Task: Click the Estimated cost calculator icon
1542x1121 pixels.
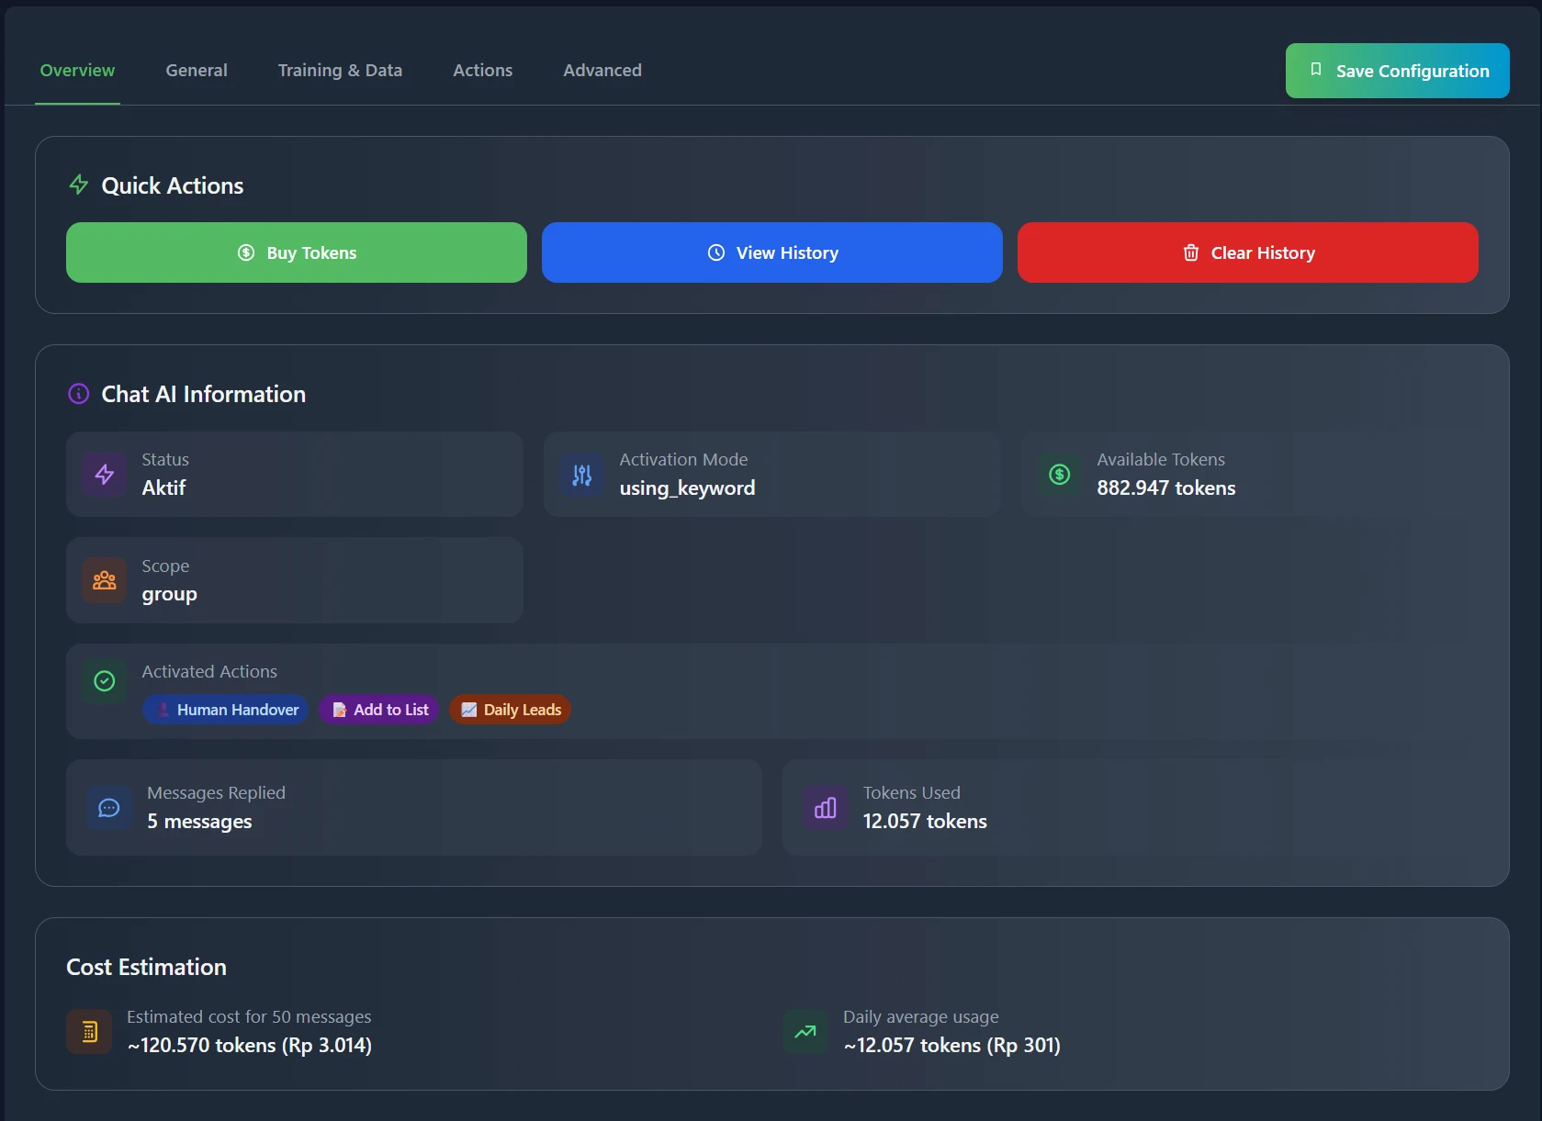Action: pyautogui.click(x=89, y=1032)
